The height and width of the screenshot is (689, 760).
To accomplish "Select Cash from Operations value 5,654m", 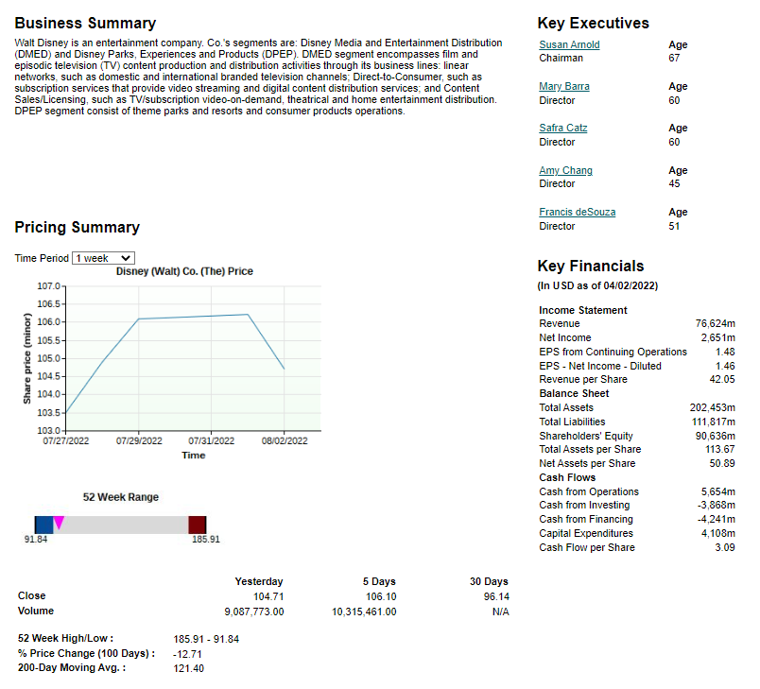I will [717, 491].
